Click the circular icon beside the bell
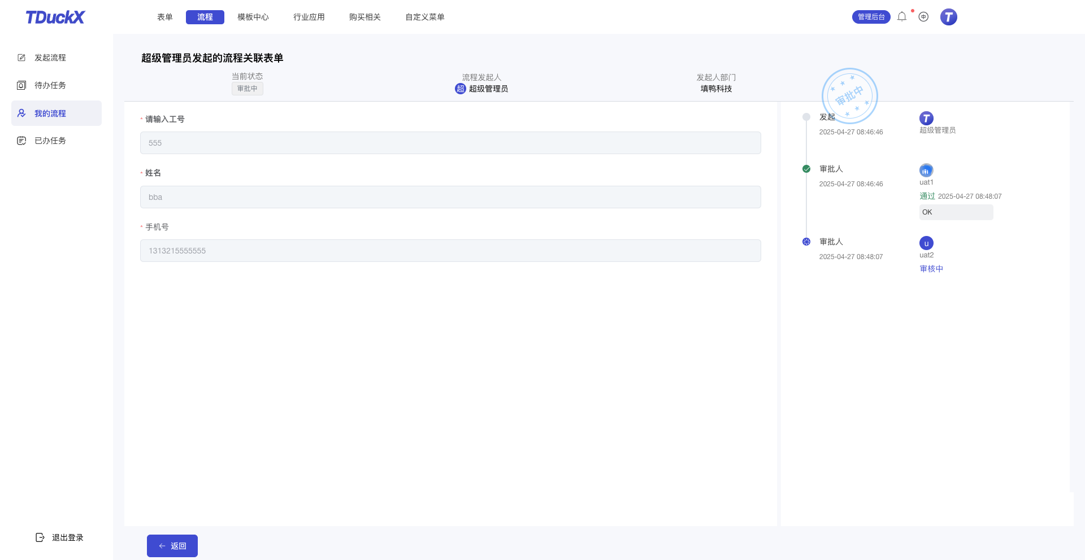This screenshot has width=1085, height=560. [x=923, y=17]
